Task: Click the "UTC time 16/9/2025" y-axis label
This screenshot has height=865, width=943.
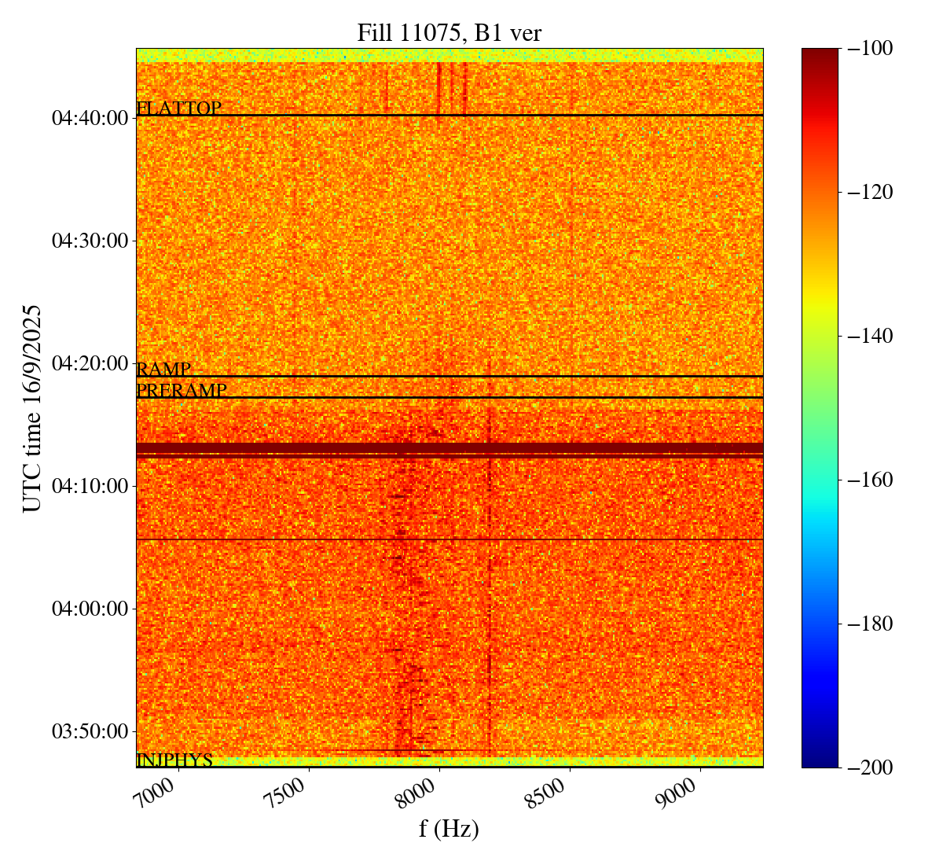Action: click(32, 408)
